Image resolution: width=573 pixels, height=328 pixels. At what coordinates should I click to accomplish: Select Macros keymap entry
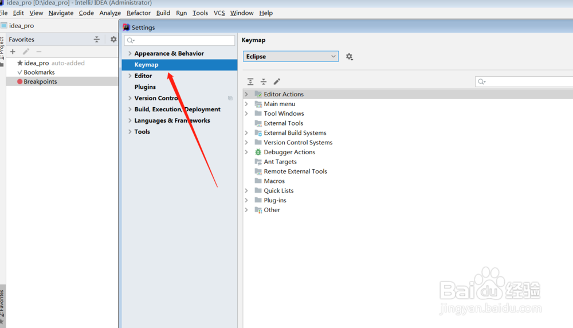click(x=274, y=181)
